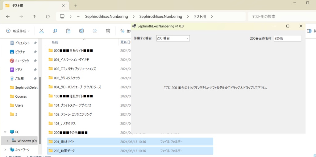Click the ellipsis breadcrumb overflow in address bar
The width and height of the screenshot is (316, 157).
click(x=79, y=17)
